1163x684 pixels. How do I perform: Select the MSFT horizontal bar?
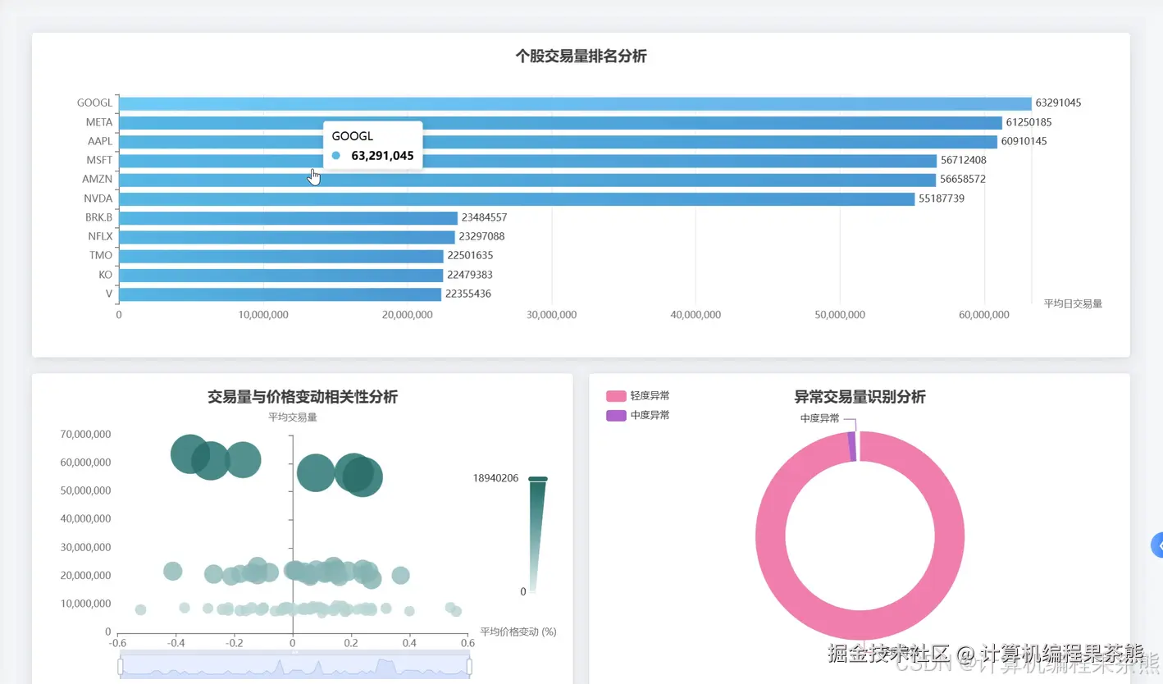tap(528, 161)
